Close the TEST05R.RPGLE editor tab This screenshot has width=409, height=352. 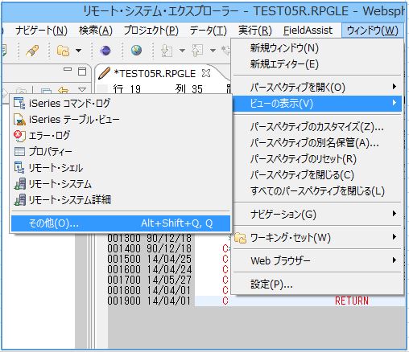[x=206, y=73]
